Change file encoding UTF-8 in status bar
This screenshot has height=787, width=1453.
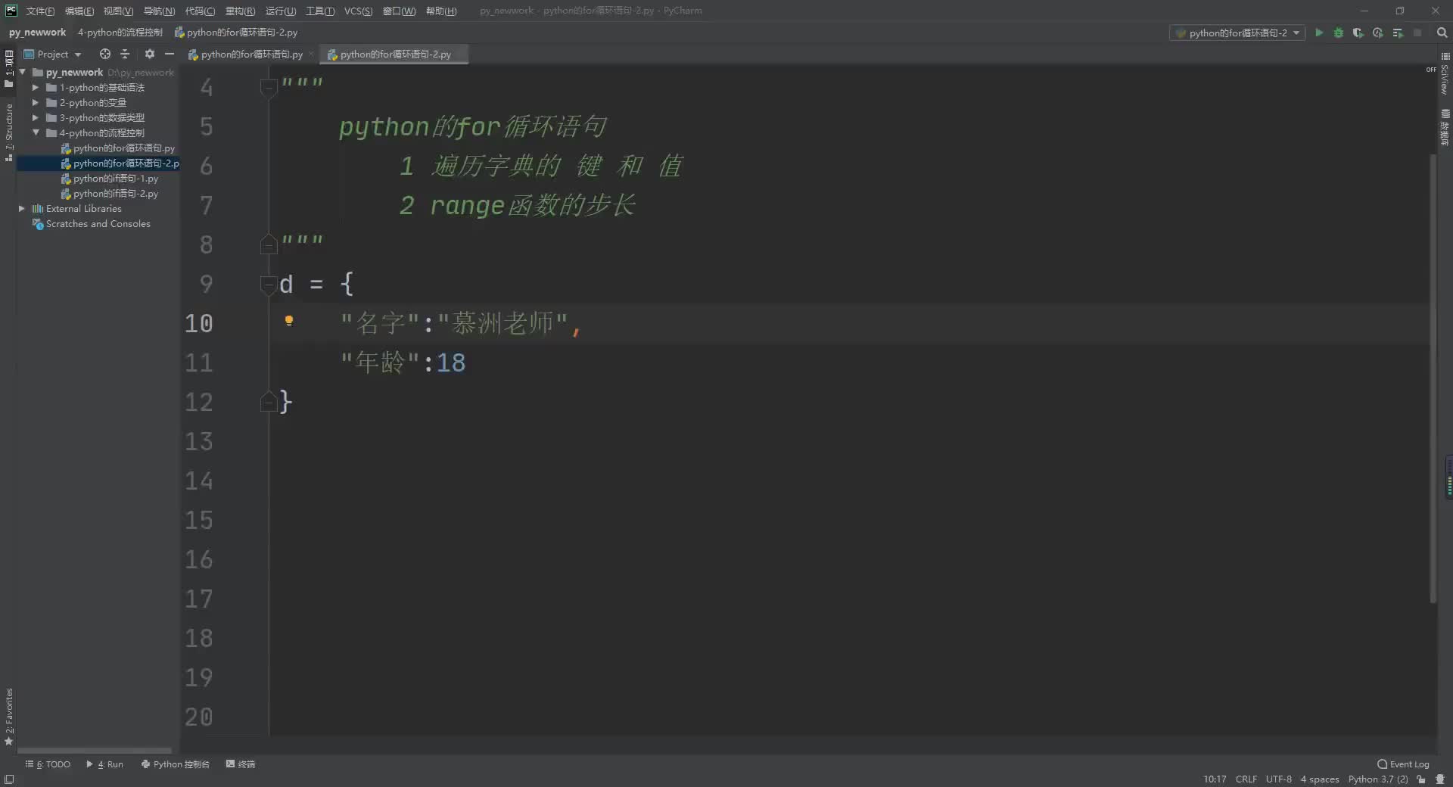[x=1278, y=779]
